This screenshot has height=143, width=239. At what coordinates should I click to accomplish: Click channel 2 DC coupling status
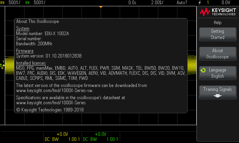85,139
